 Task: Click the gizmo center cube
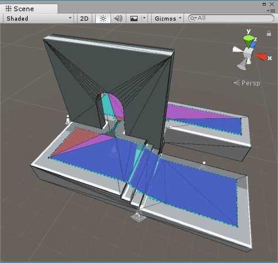(248, 52)
